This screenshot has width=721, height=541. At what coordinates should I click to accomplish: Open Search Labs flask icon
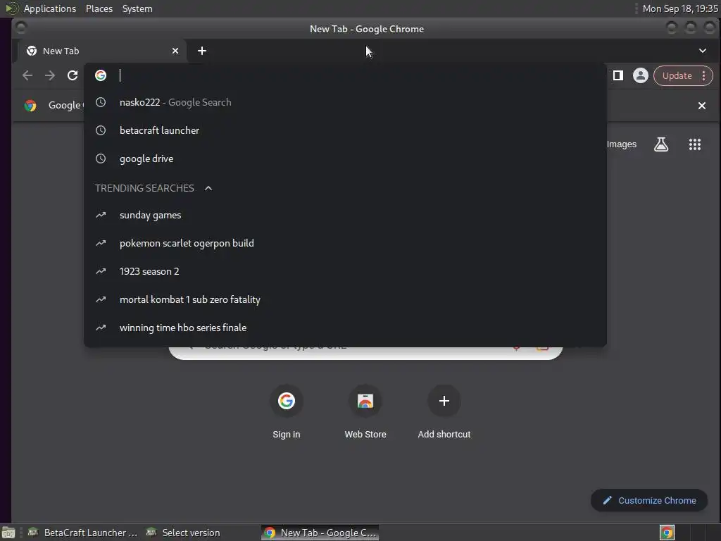pyautogui.click(x=661, y=144)
